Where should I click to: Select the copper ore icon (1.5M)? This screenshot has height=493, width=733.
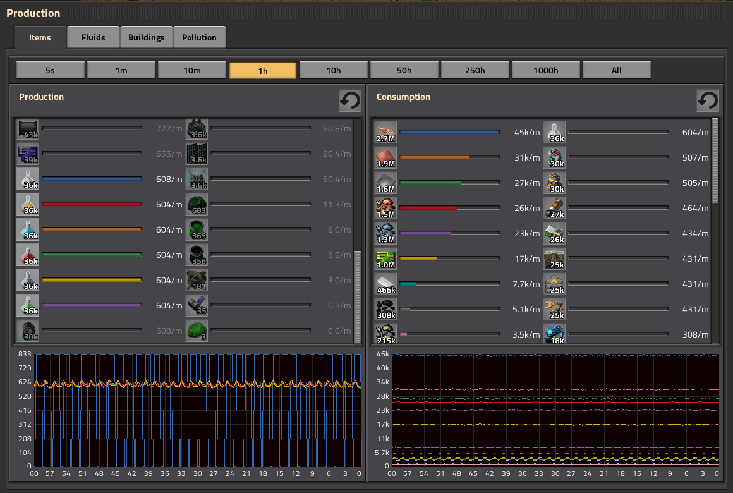point(385,208)
